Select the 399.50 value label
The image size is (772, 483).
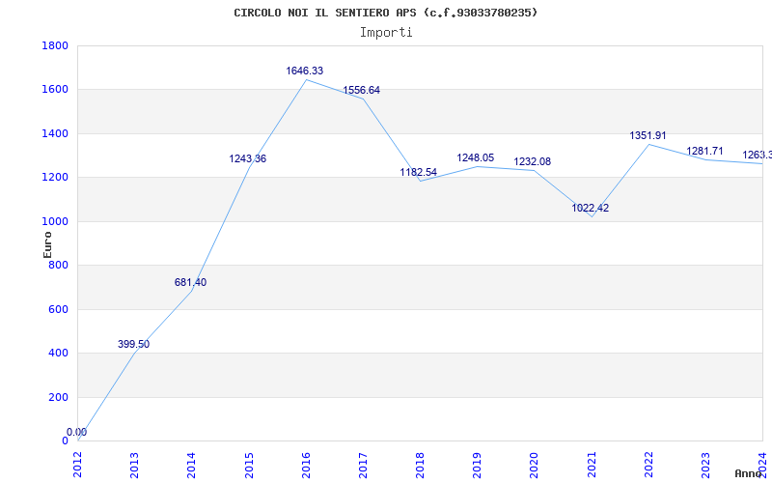coord(133,345)
